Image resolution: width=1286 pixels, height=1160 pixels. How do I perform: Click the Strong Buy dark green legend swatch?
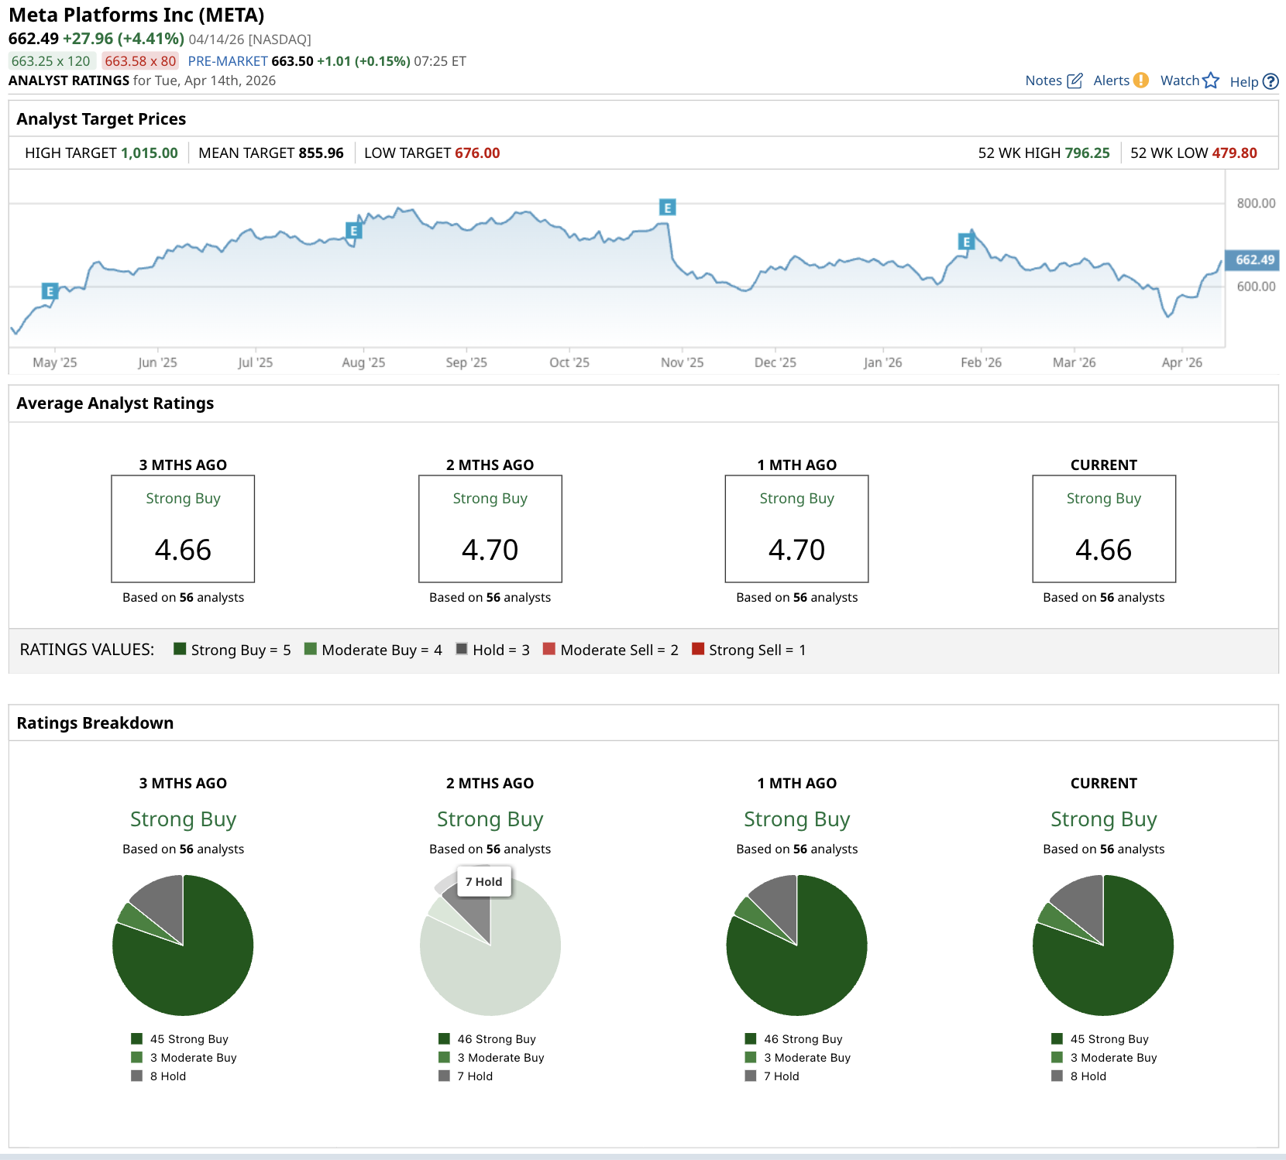(180, 649)
